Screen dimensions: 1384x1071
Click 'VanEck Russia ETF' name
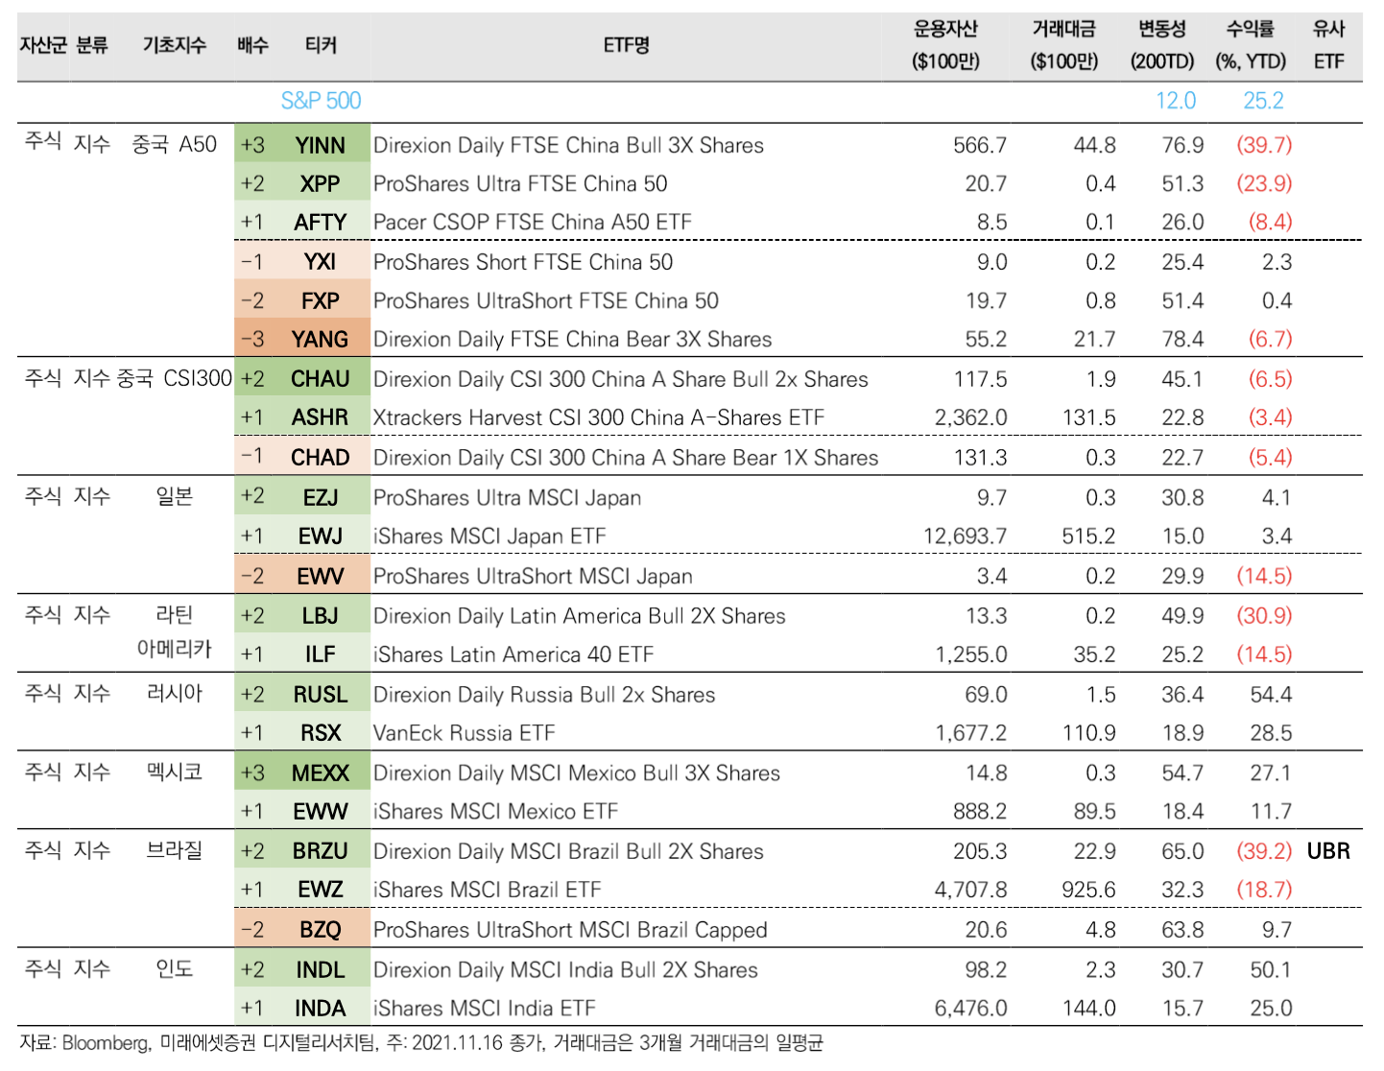click(x=465, y=733)
